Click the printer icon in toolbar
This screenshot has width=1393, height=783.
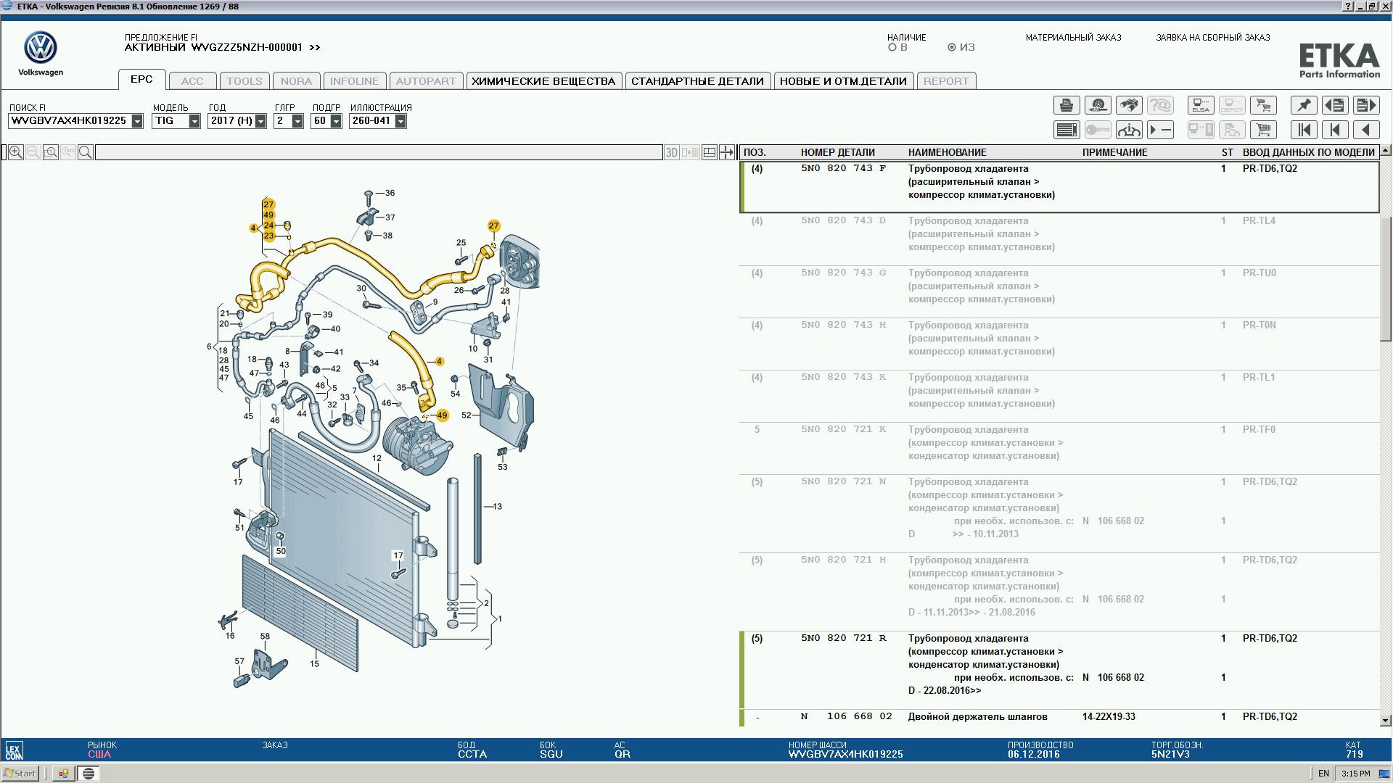coord(1067,105)
